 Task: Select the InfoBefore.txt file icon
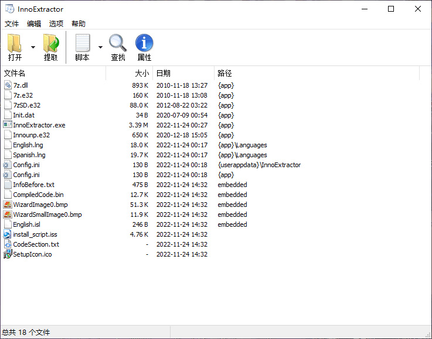coord(8,185)
